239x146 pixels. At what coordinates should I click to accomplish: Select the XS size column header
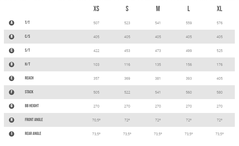pos(96,9)
